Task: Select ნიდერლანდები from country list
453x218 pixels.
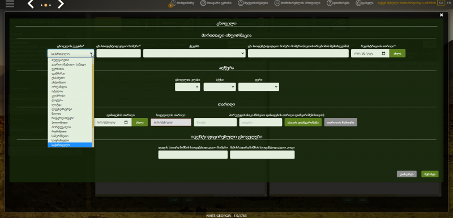Action: point(70,118)
